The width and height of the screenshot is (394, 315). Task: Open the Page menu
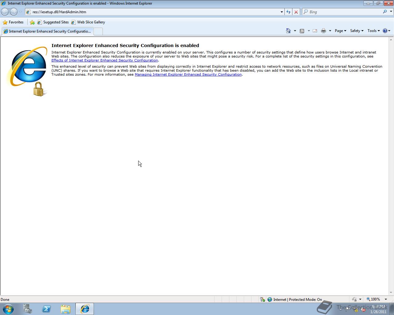click(x=340, y=31)
